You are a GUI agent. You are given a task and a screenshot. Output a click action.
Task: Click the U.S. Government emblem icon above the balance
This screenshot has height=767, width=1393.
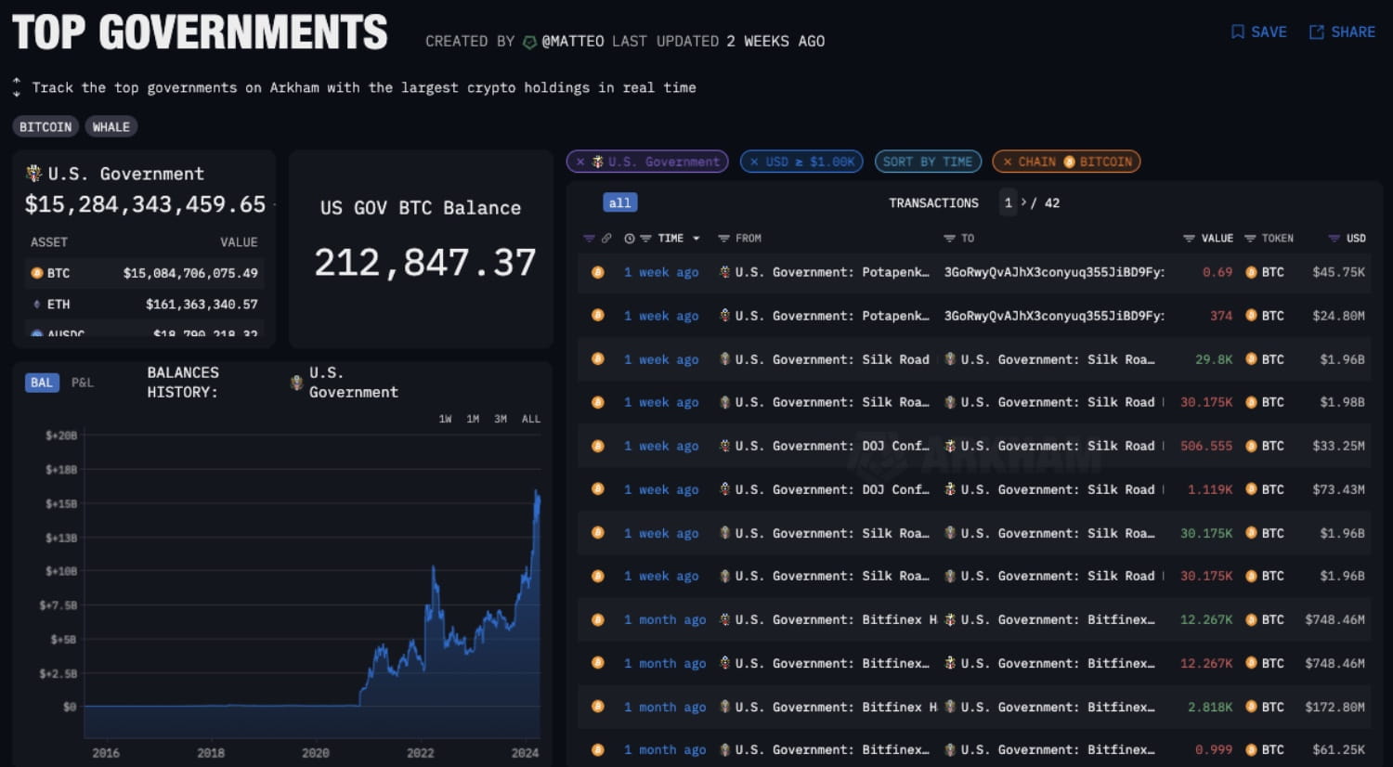(x=34, y=173)
